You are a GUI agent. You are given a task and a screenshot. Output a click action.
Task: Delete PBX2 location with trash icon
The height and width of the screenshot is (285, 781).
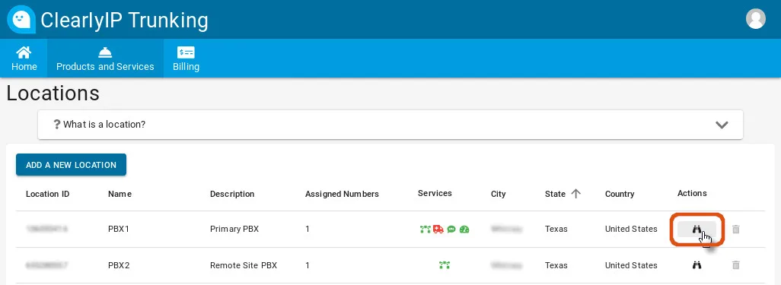pyautogui.click(x=735, y=265)
